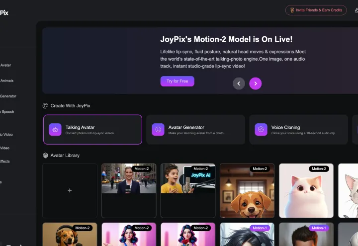Click the Voice Cloning waveform icon
This screenshot has height=246, width=358.
[x=261, y=129]
